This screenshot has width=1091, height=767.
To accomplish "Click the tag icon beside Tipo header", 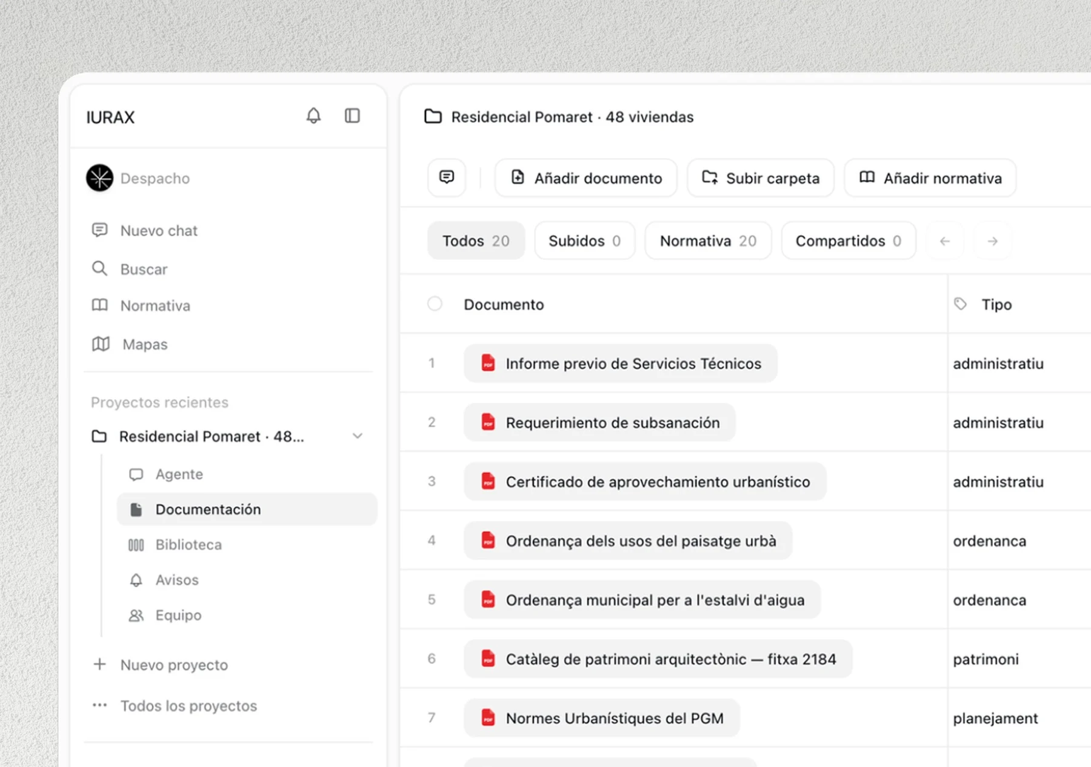I will coord(960,304).
